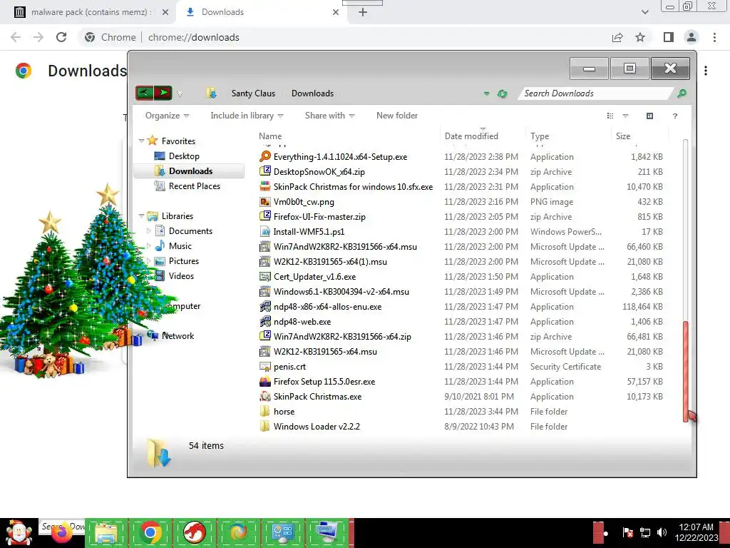Select the Install-WMF5.1.ps1 script icon
This screenshot has width=730, height=548.
tap(265, 232)
